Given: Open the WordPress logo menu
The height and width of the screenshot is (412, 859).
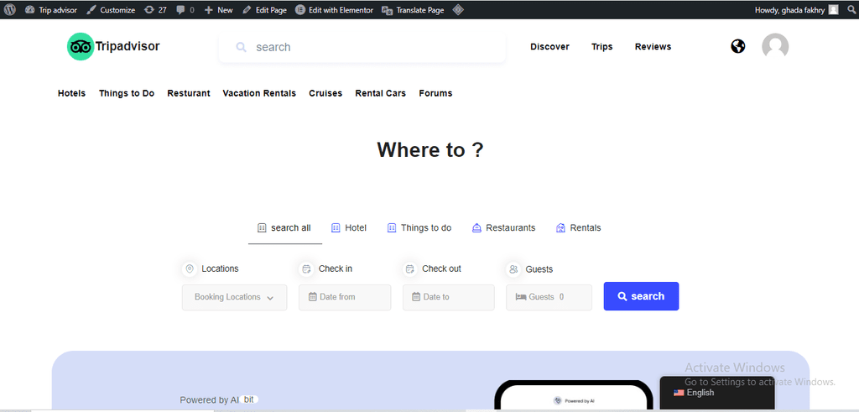Looking at the screenshot, I should 10,9.
